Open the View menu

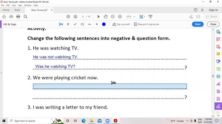(14, 6)
